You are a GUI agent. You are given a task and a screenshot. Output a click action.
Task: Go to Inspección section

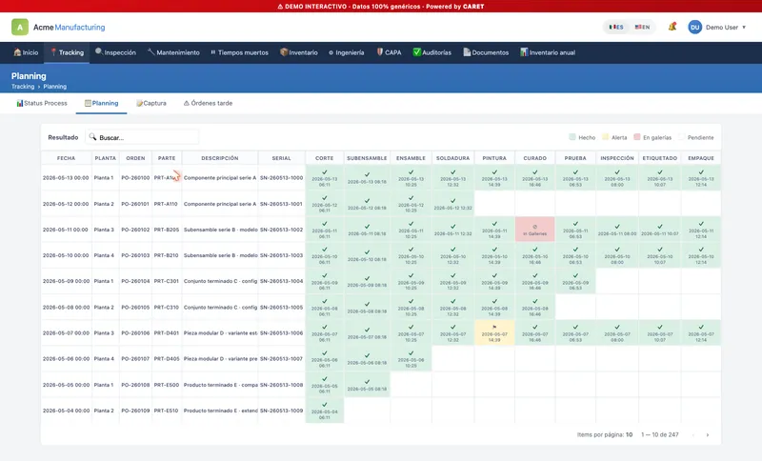pyautogui.click(x=115, y=52)
